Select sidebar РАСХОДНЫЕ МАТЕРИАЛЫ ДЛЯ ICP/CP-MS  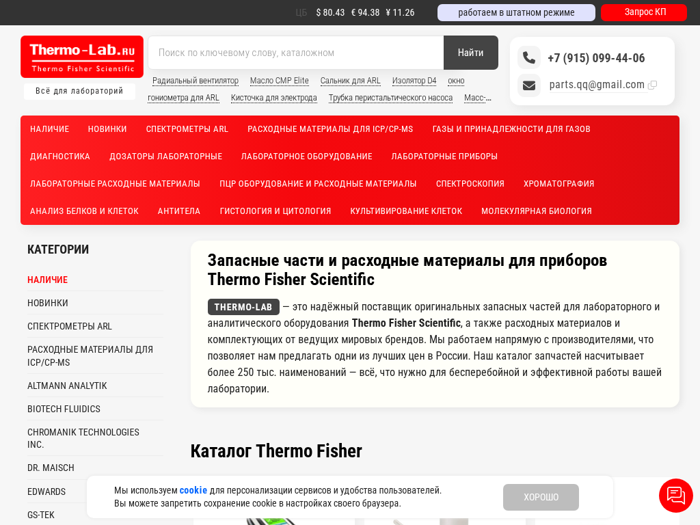coord(90,355)
